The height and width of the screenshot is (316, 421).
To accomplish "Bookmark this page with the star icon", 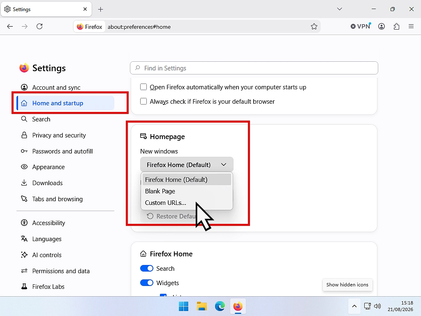I will tap(314, 27).
